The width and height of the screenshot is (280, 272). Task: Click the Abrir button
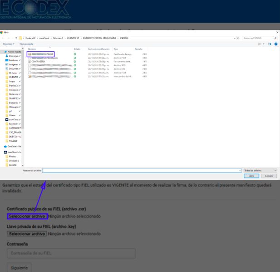coord(251,176)
